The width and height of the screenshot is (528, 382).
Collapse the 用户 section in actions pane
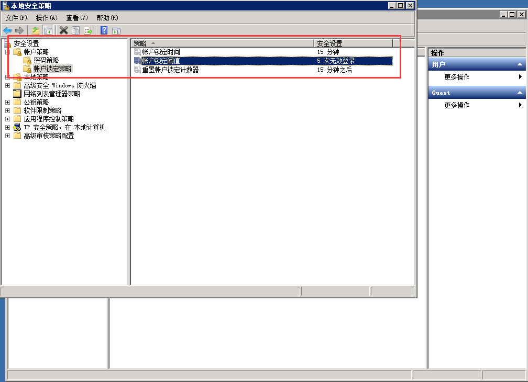click(520, 64)
